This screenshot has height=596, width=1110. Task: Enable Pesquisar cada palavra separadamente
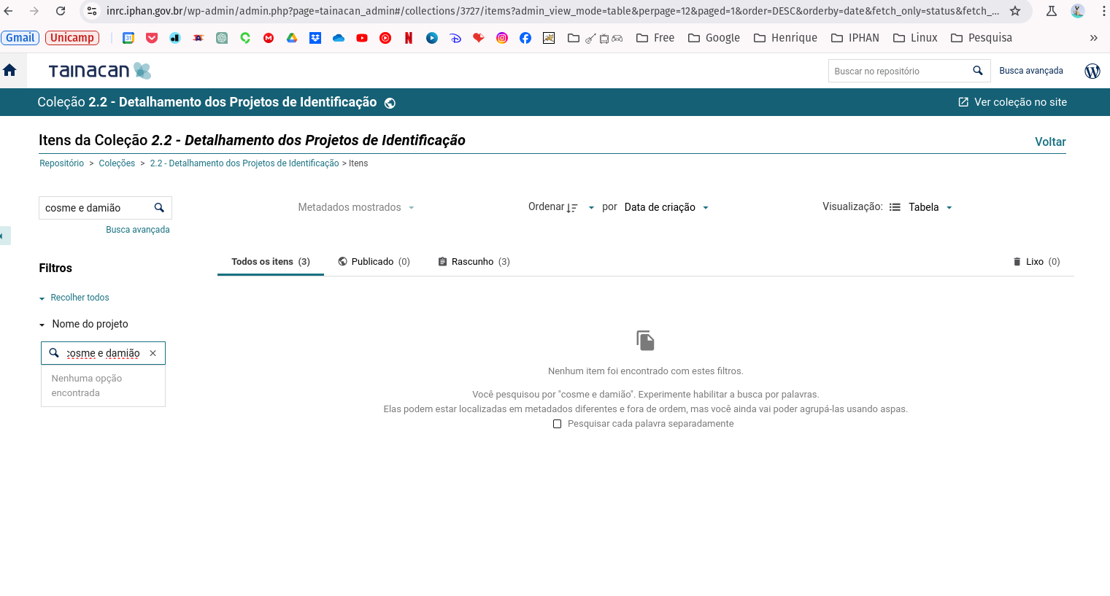click(x=558, y=424)
